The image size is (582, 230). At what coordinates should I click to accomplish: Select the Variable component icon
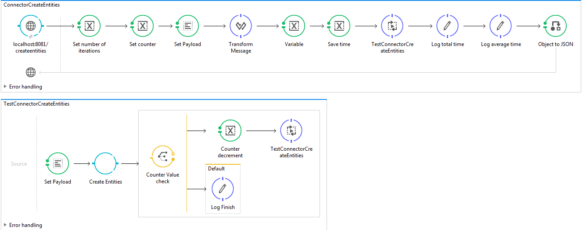click(x=294, y=26)
